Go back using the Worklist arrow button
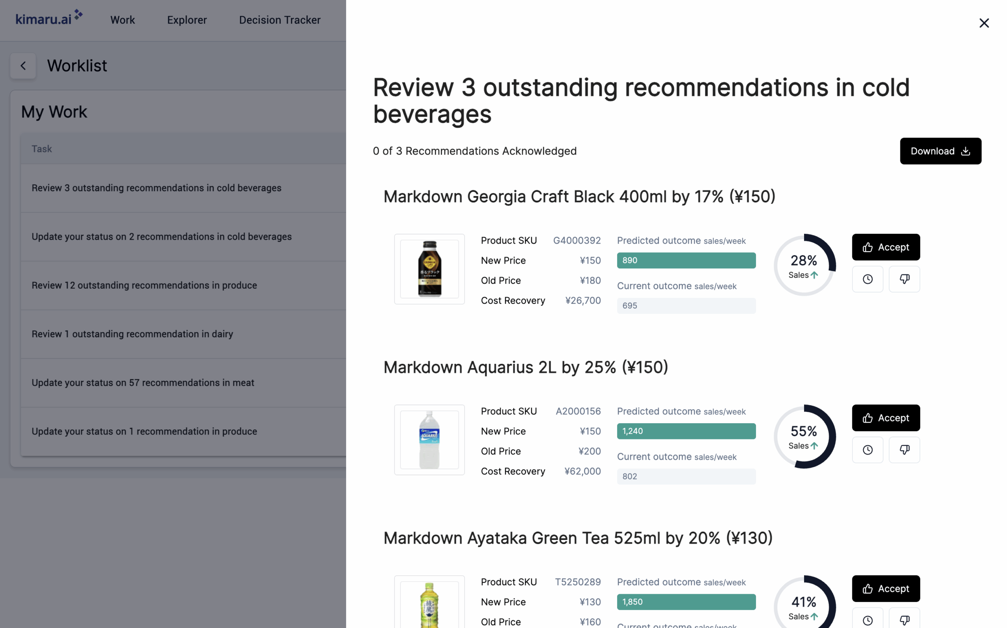Viewport: 1007px width, 628px height. point(23,66)
